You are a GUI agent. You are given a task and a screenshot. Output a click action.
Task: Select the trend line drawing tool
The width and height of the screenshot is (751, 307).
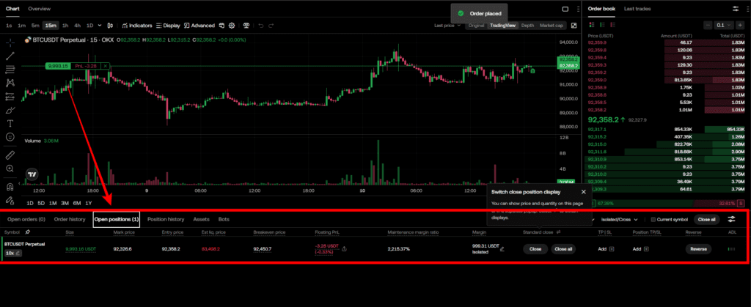[10, 56]
